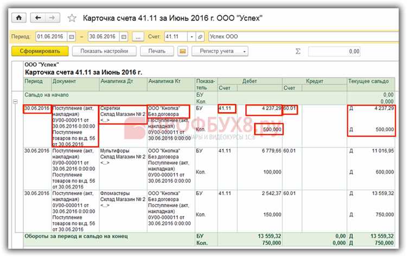407x257 pixels.
Task: Add report to favorites star
Action: pos(72,18)
